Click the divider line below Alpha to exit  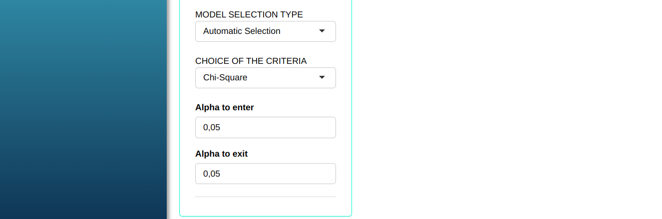click(x=265, y=197)
